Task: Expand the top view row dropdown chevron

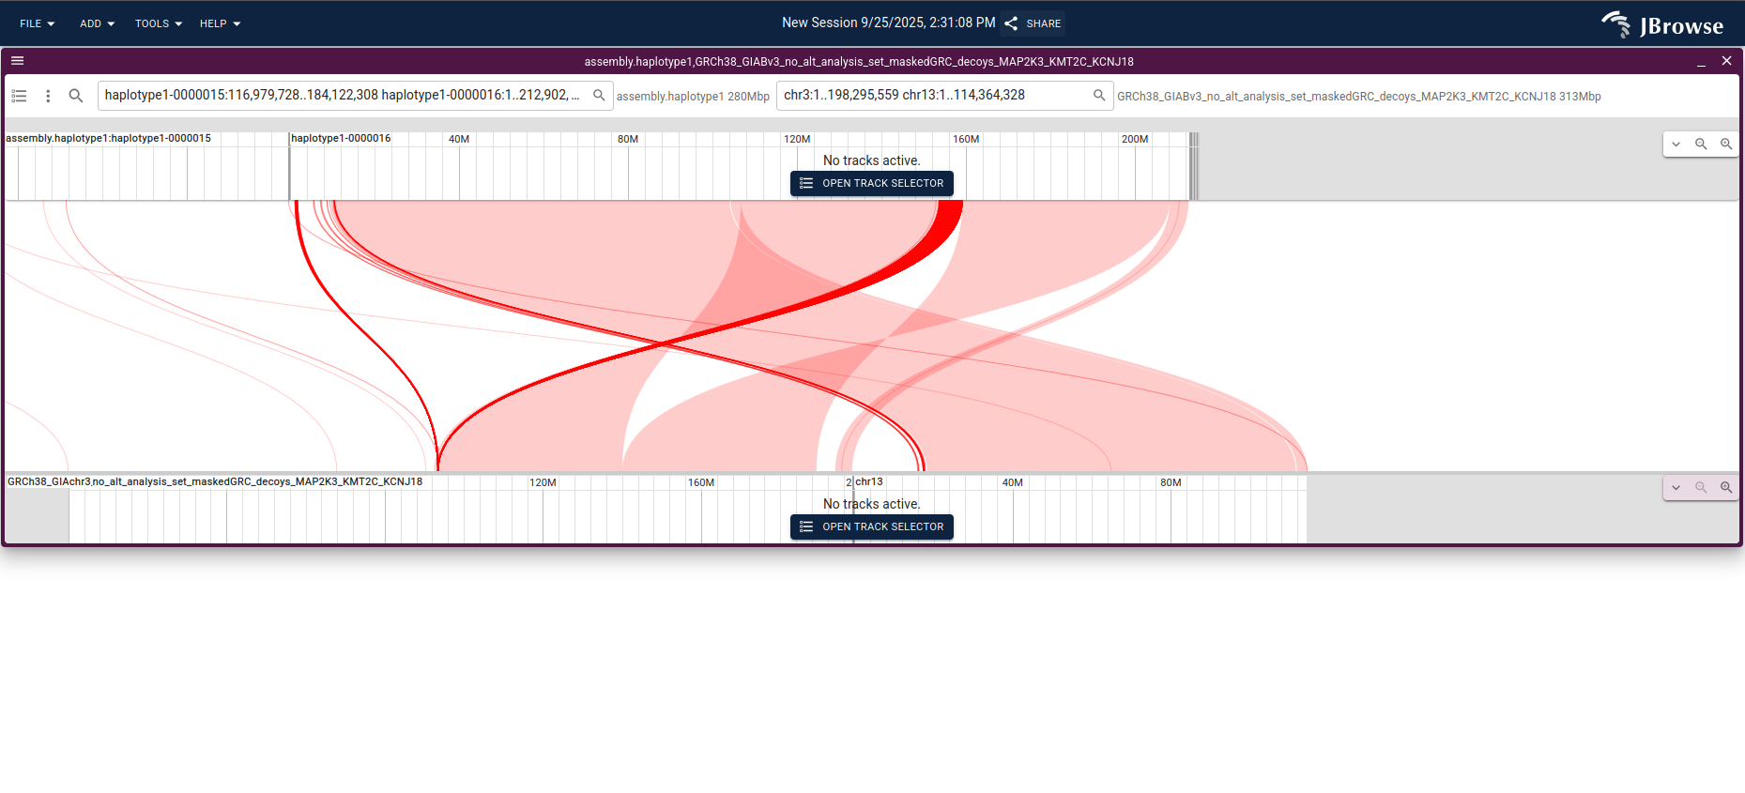Action: [1676, 145]
